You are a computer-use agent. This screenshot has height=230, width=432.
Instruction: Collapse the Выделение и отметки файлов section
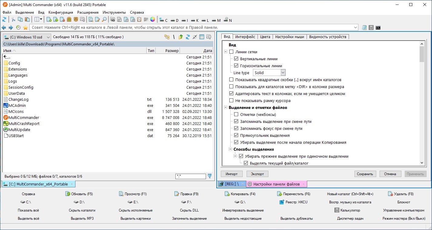pyautogui.click(x=225, y=107)
